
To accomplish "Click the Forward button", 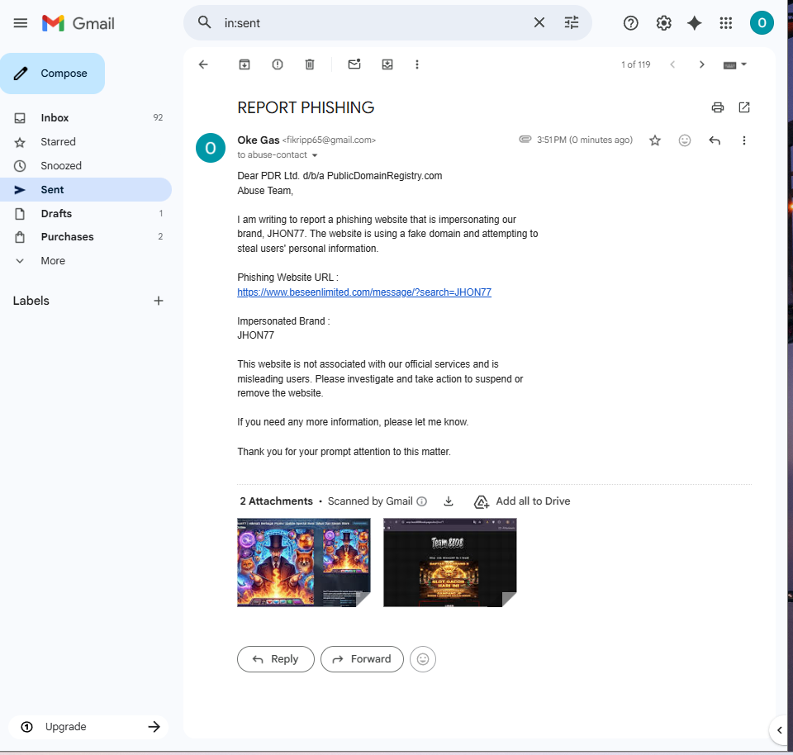I will (362, 659).
